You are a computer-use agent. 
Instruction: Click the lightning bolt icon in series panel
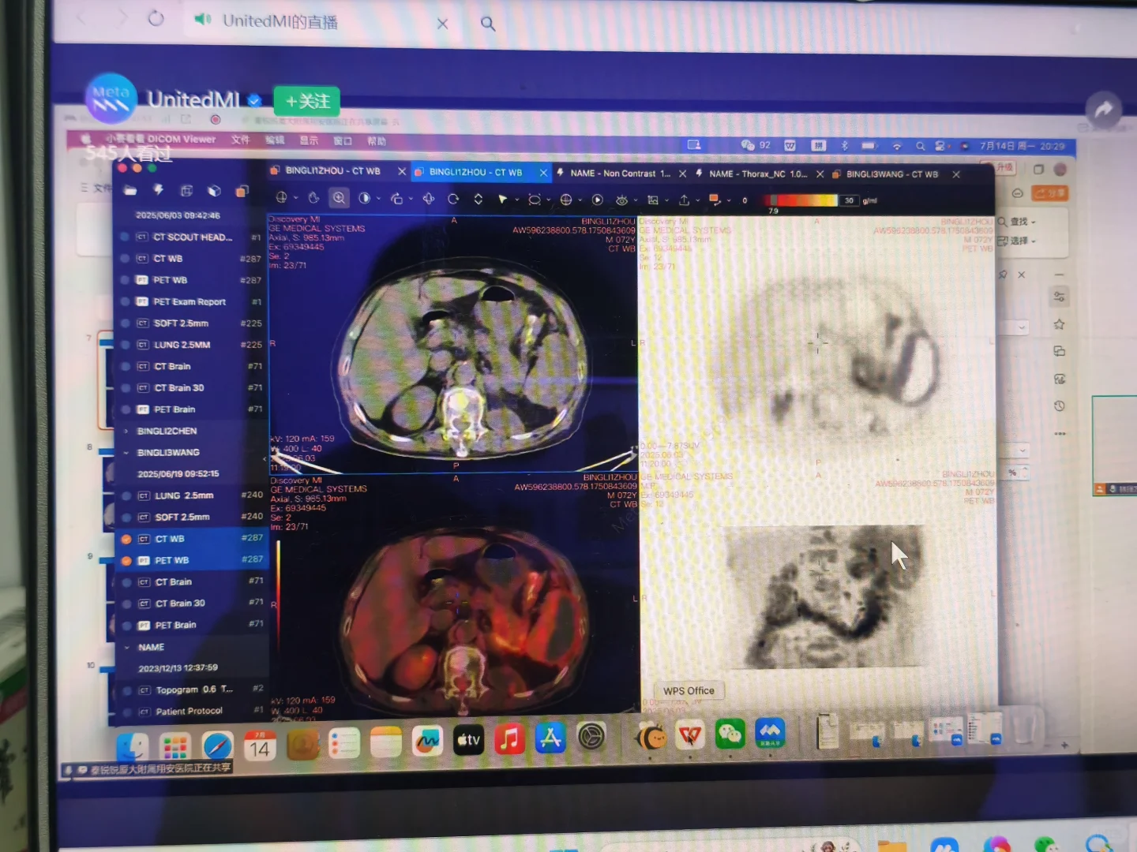[x=158, y=190]
